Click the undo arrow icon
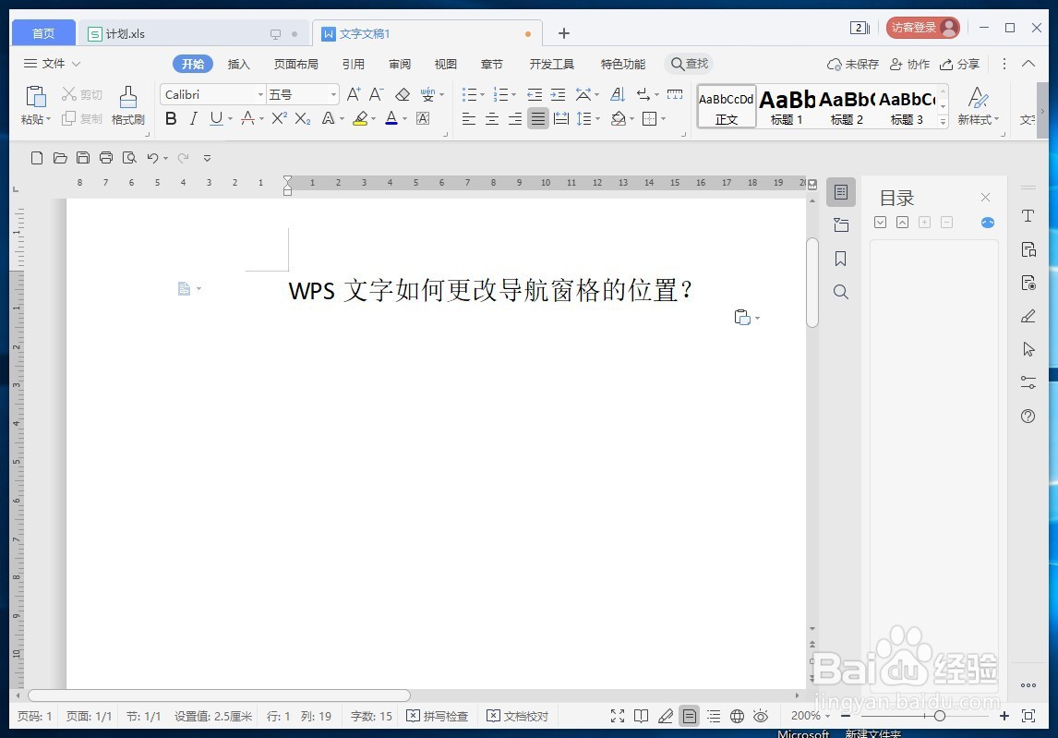Screen dimensions: 1058x738 pos(153,158)
